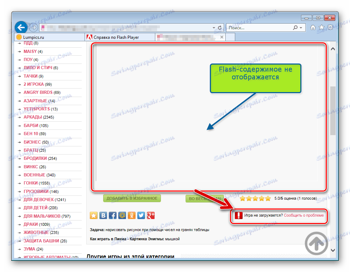Click the ВО ВЕСЬ ЭКРАН button
Screen dimensions: 350x272
(205, 198)
